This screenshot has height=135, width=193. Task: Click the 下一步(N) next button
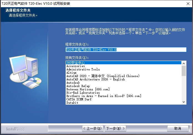point(115,128)
